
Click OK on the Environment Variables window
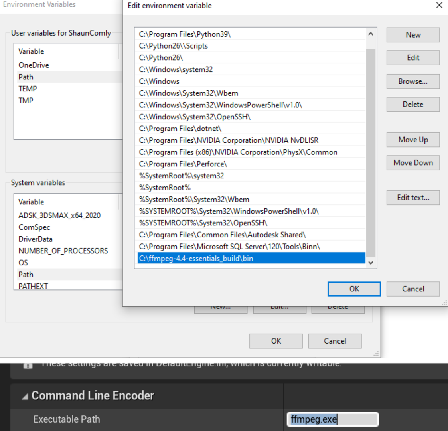click(x=276, y=341)
